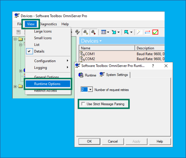Click the COM1 device icon
The image size is (186, 158).
[82, 54]
